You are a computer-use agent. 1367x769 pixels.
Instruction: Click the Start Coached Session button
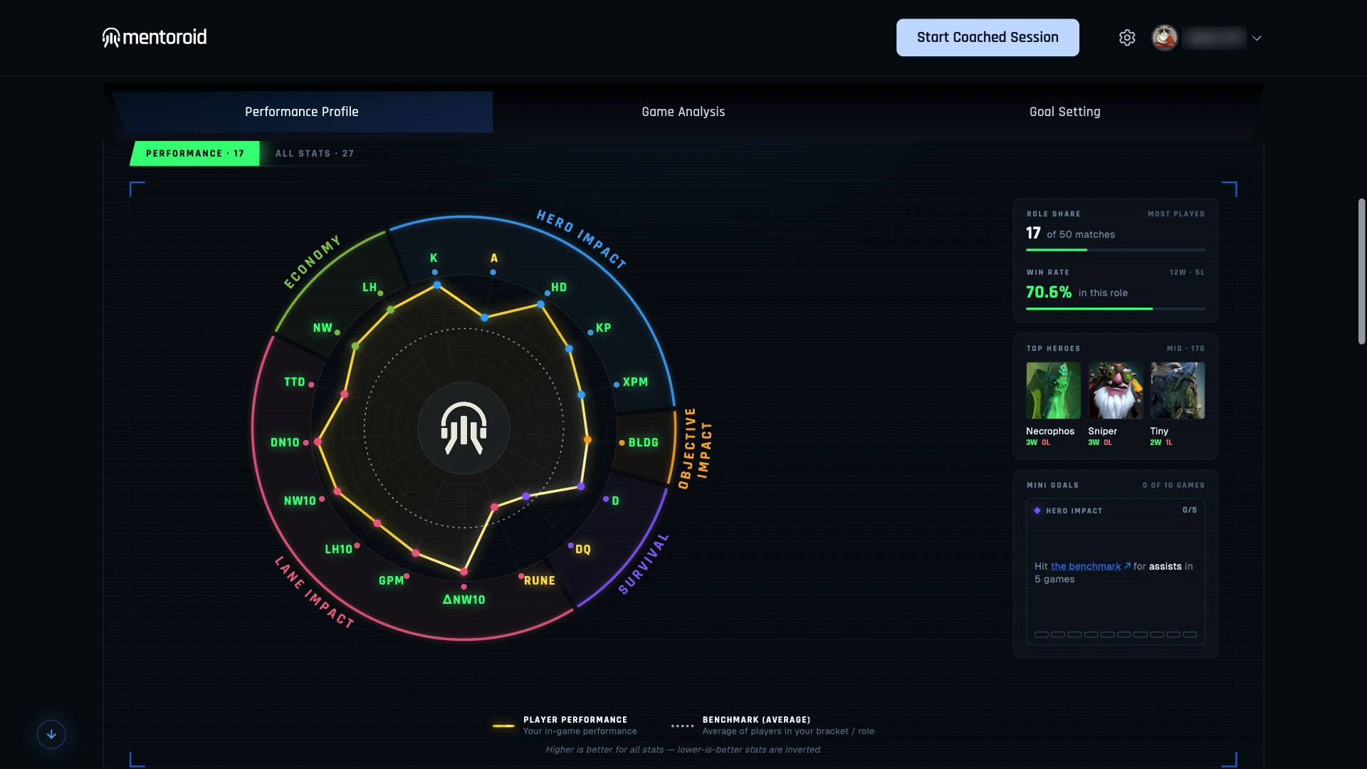pos(988,38)
